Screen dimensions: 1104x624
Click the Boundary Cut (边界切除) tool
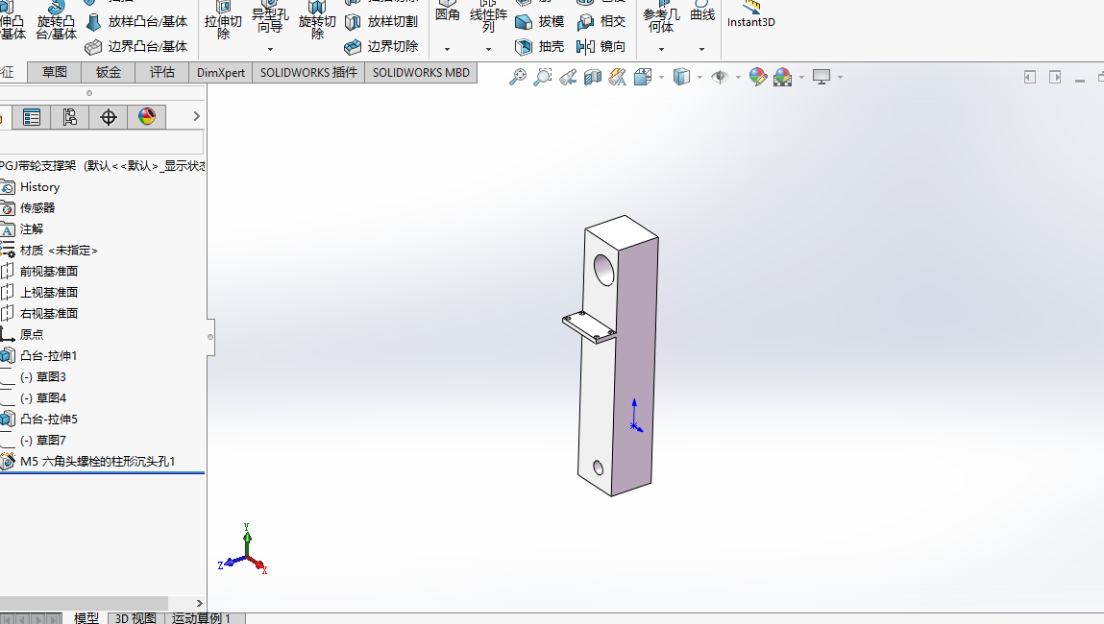point(380,46)
